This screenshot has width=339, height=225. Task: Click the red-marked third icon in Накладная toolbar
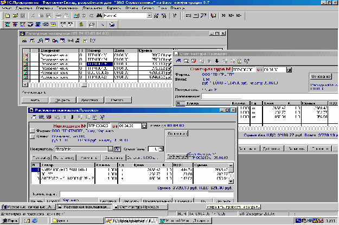tap(49, 117)
